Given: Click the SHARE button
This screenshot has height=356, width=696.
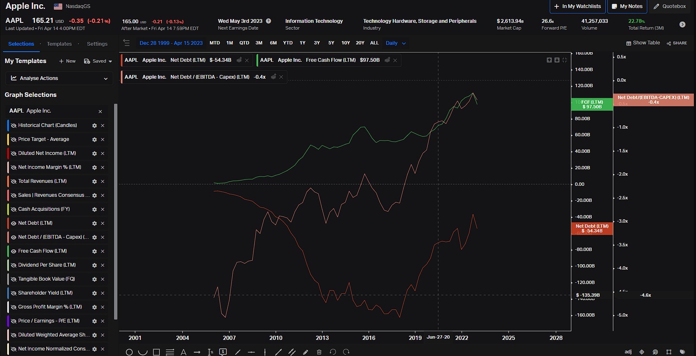Looking at the screenshot, I should 677,43.
